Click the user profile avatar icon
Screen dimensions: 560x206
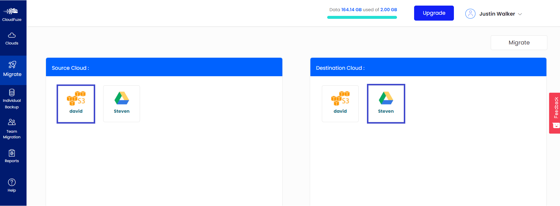pyautogui.click(x=470, y=14)
